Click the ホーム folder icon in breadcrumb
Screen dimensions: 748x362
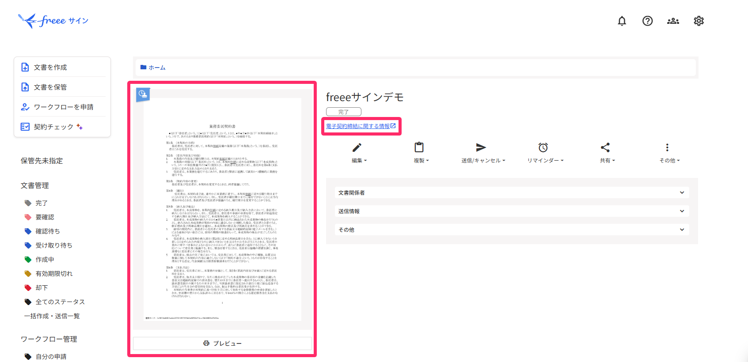143,68
